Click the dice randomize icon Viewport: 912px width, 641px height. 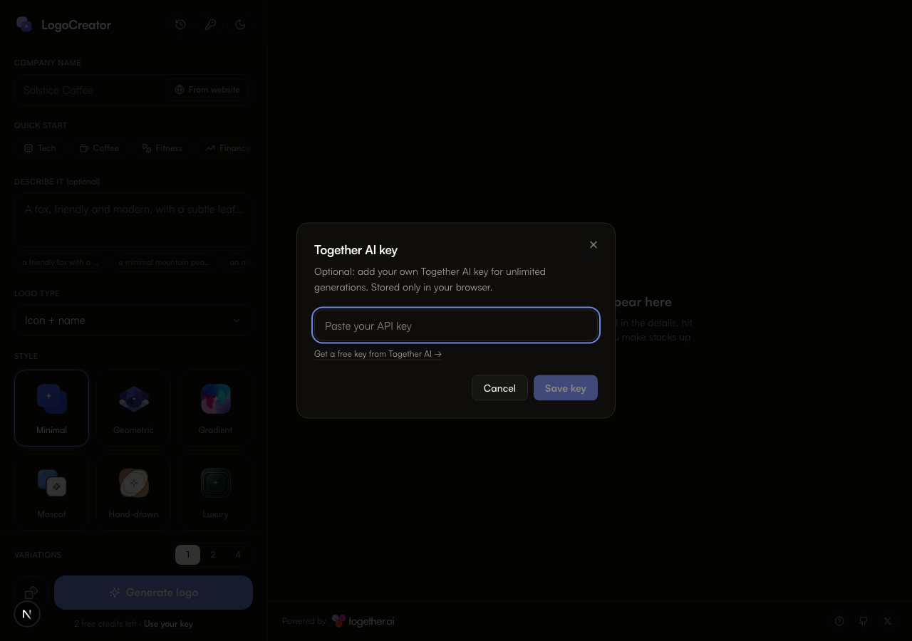point(31,593)
